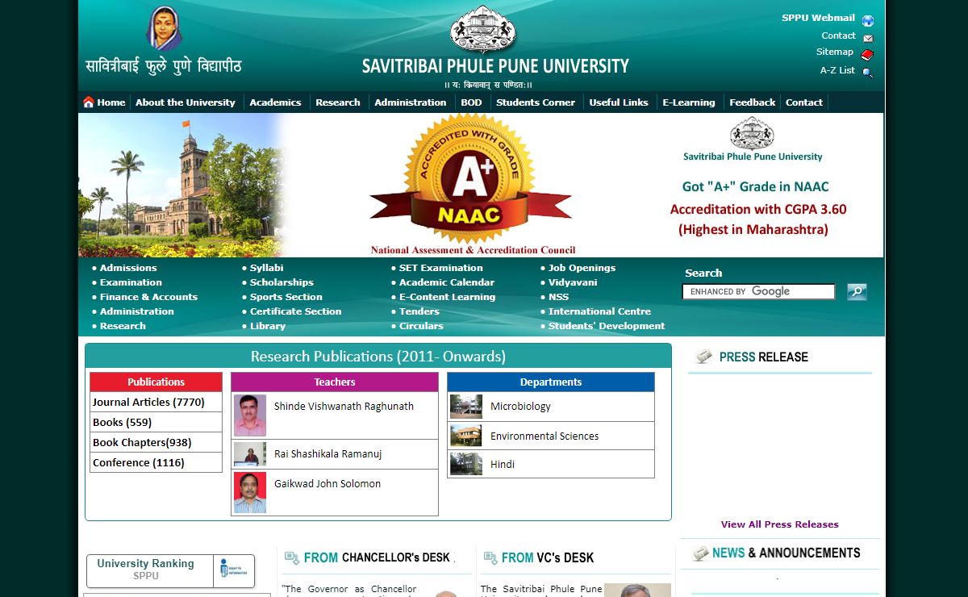Click the Sitemap red book icon
Viewport: 968px width, 597px height.
867,55
